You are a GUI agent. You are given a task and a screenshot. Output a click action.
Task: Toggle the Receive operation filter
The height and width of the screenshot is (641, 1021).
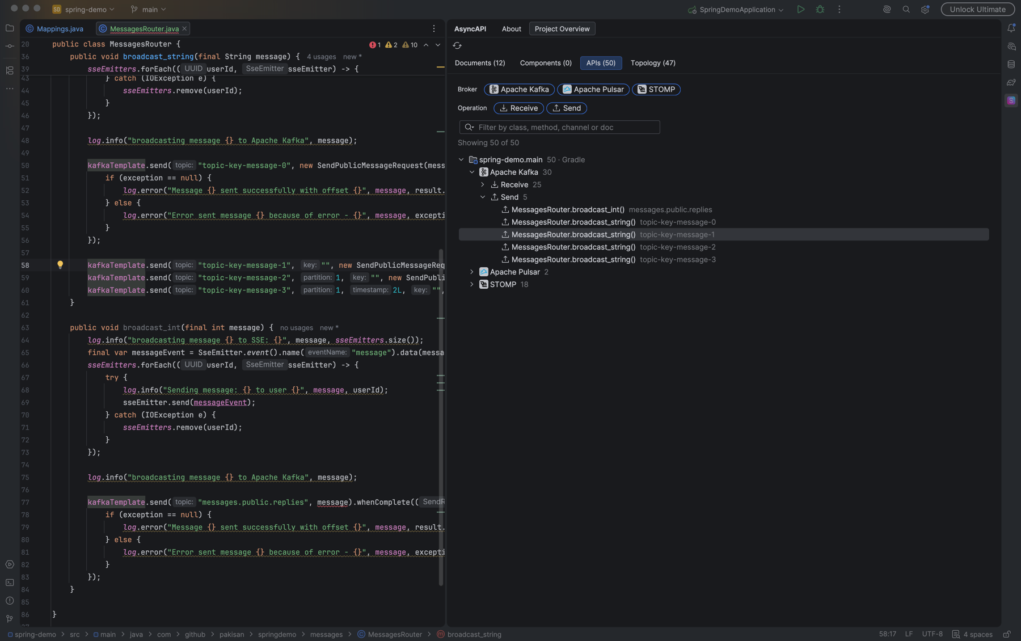tap(518, 108)
